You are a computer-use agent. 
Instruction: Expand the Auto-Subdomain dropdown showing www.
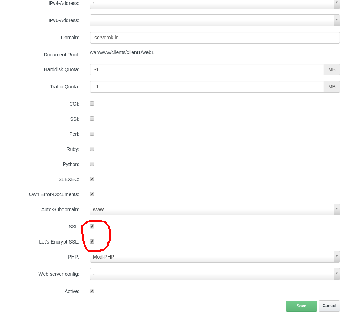click(x=337, y=209)
